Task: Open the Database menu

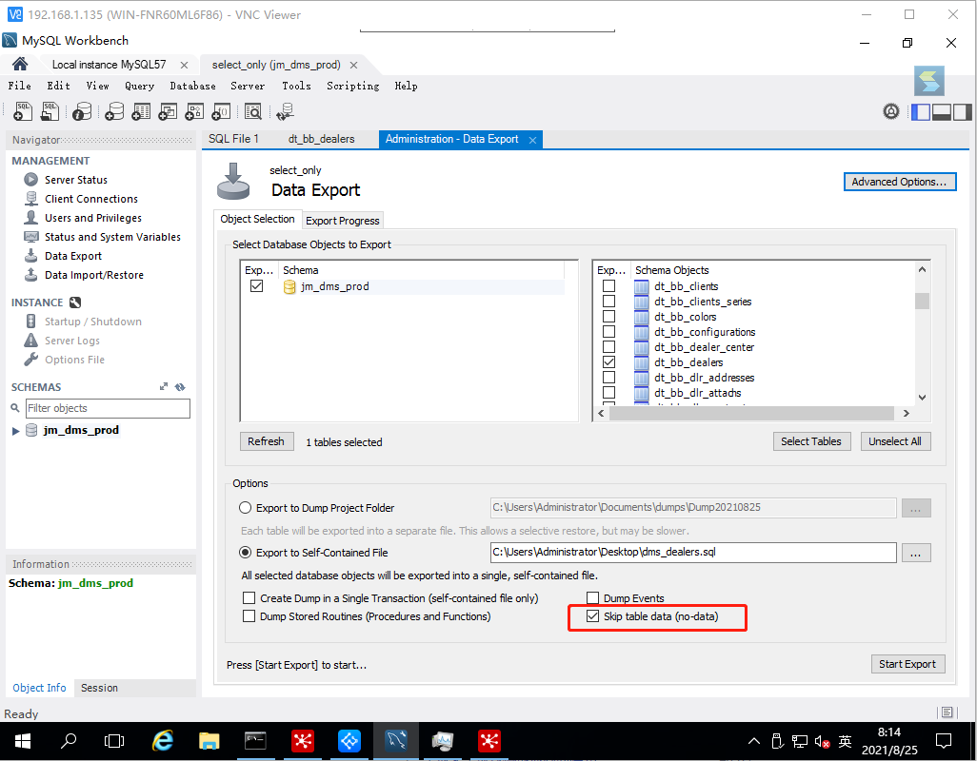Action: pyautogui.click(x=192, y=86)
